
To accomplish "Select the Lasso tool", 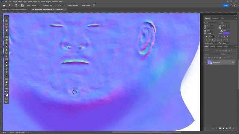I will tap(6, 27).
